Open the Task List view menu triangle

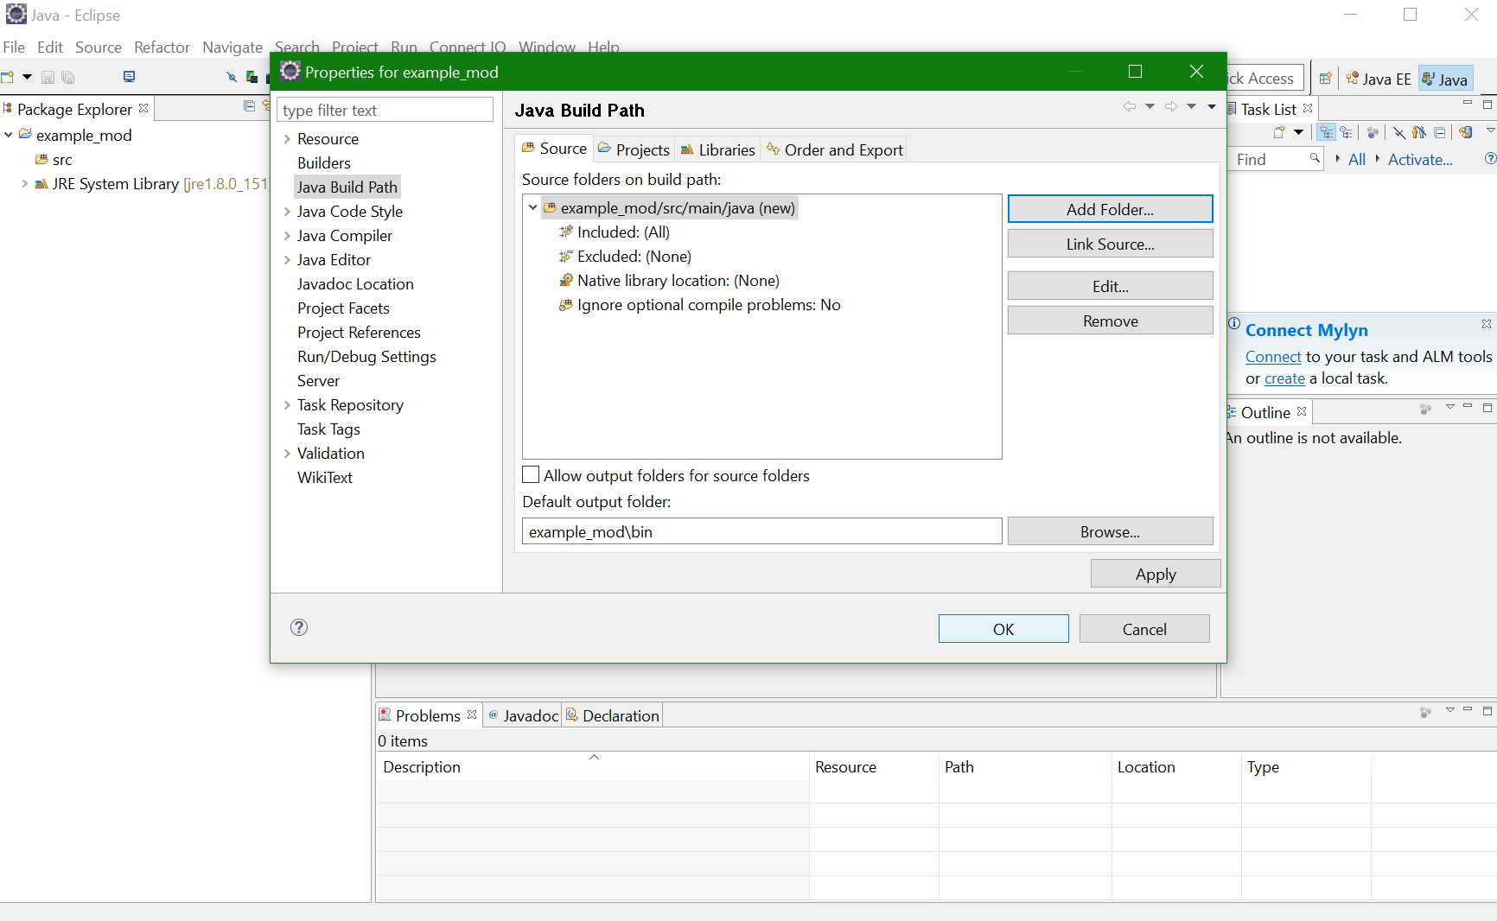pos(1490,131)
